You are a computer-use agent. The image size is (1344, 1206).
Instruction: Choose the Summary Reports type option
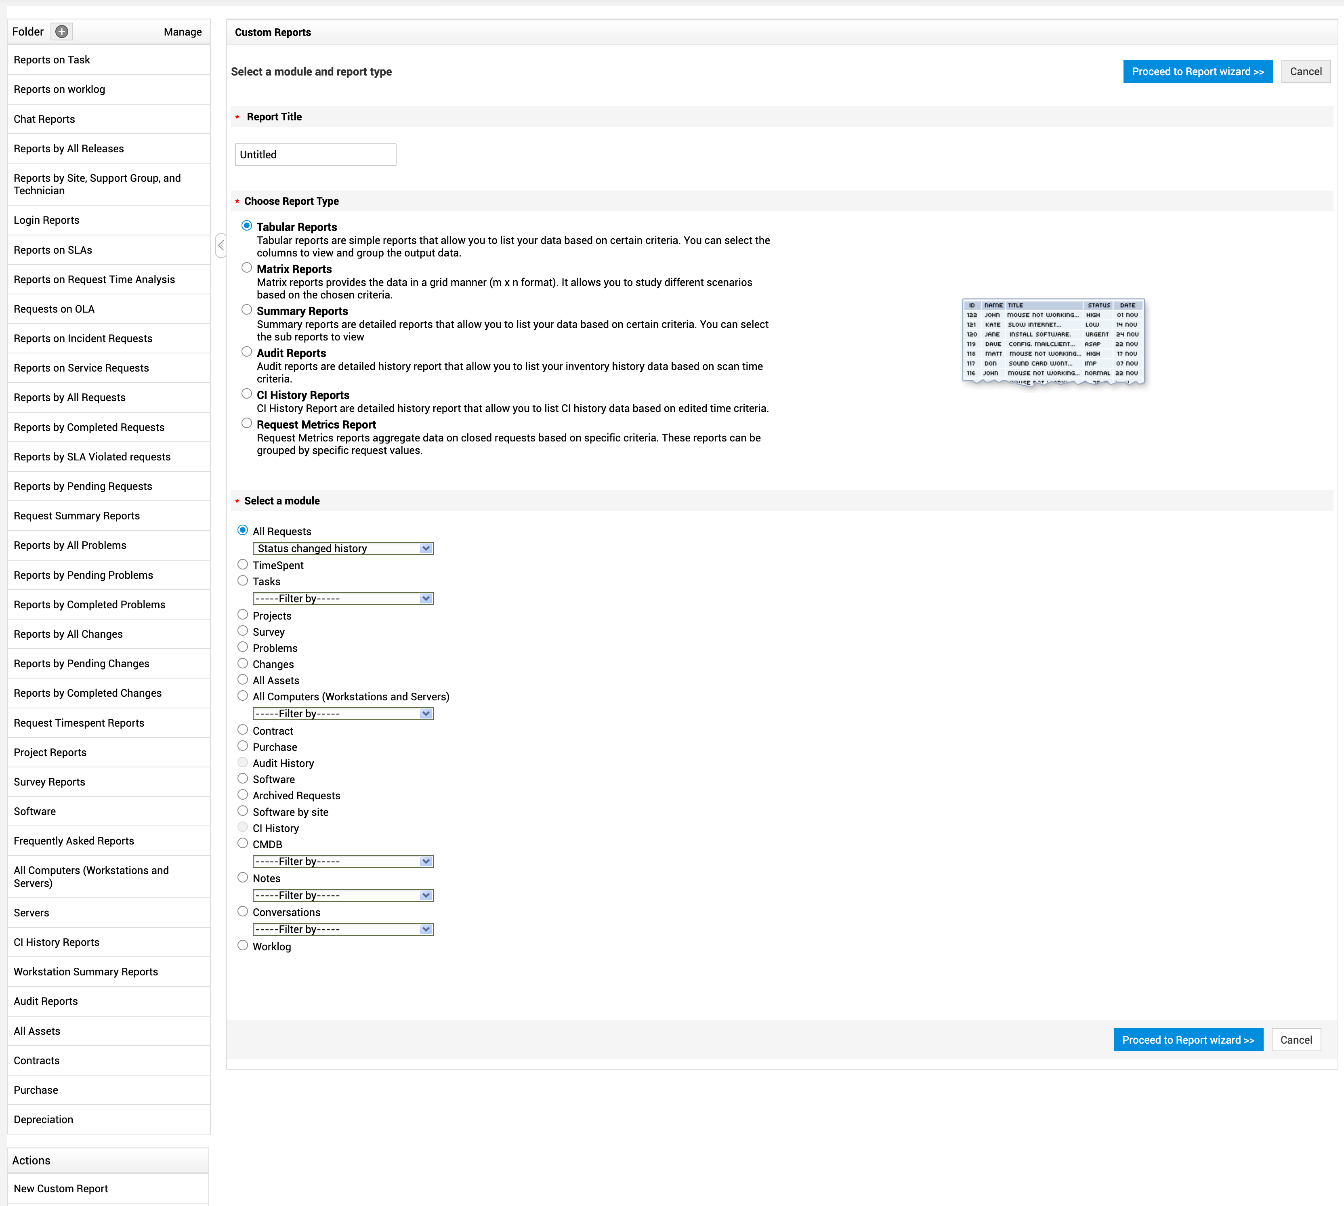coord(246,309)
